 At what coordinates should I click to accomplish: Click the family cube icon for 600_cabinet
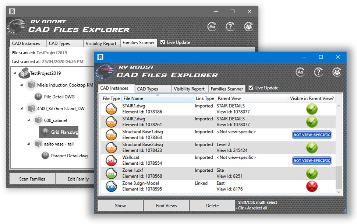[x=38, y=120]
